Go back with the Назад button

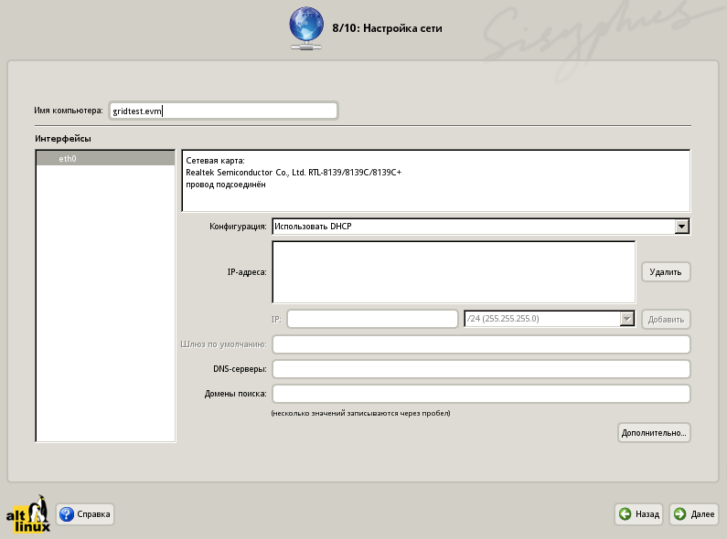(638, 514)
